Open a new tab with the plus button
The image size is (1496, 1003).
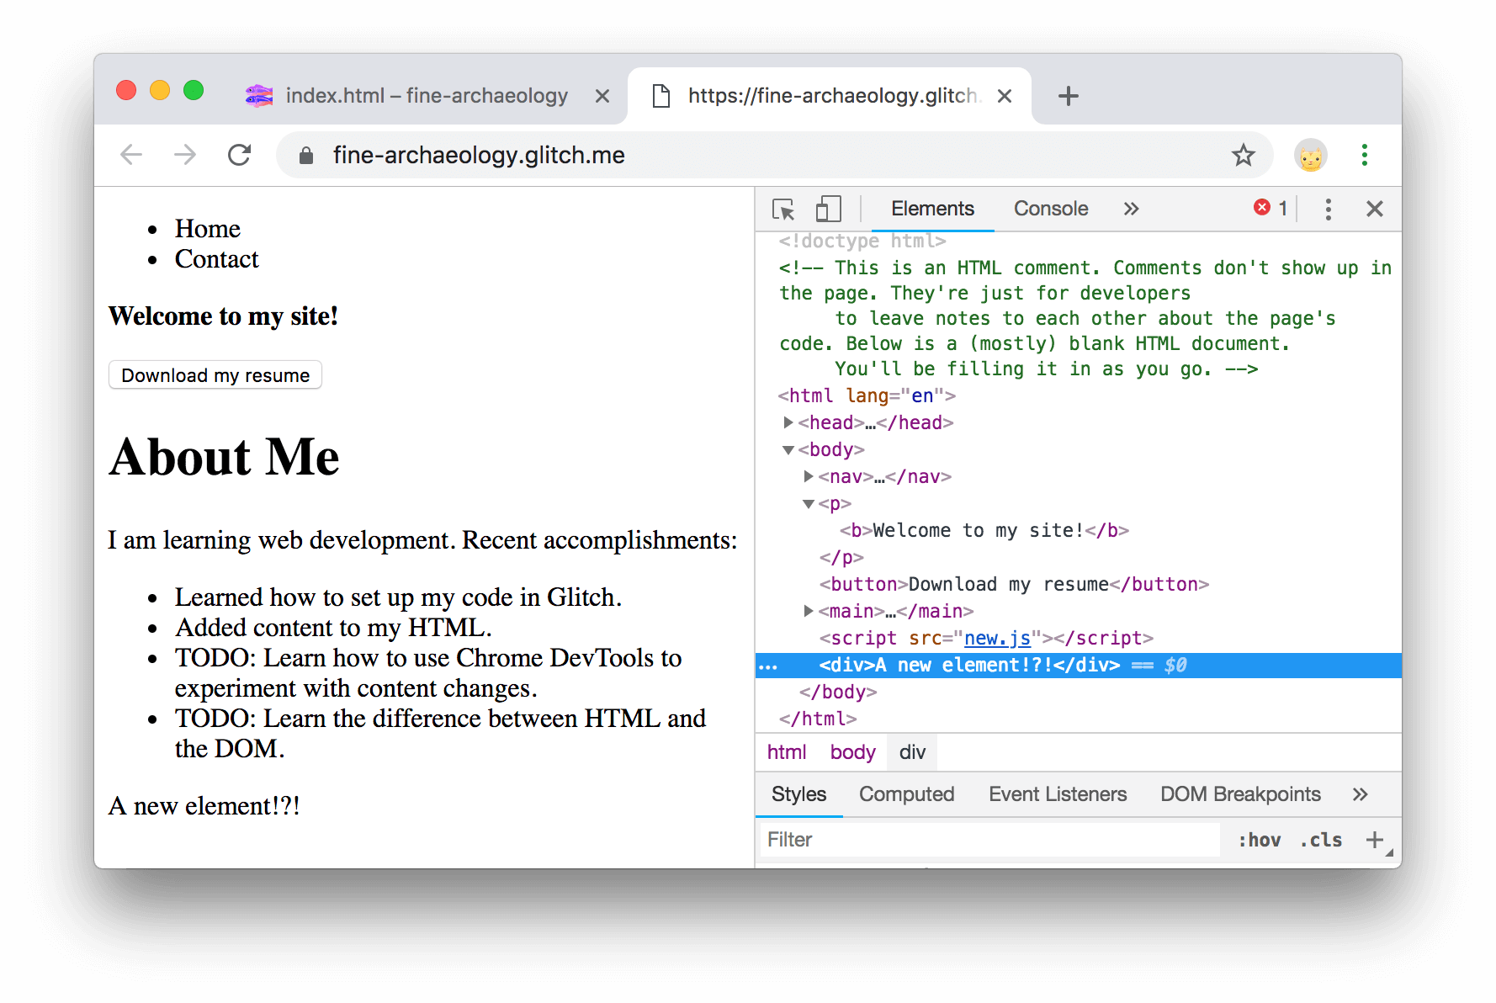pos(1068,96)
